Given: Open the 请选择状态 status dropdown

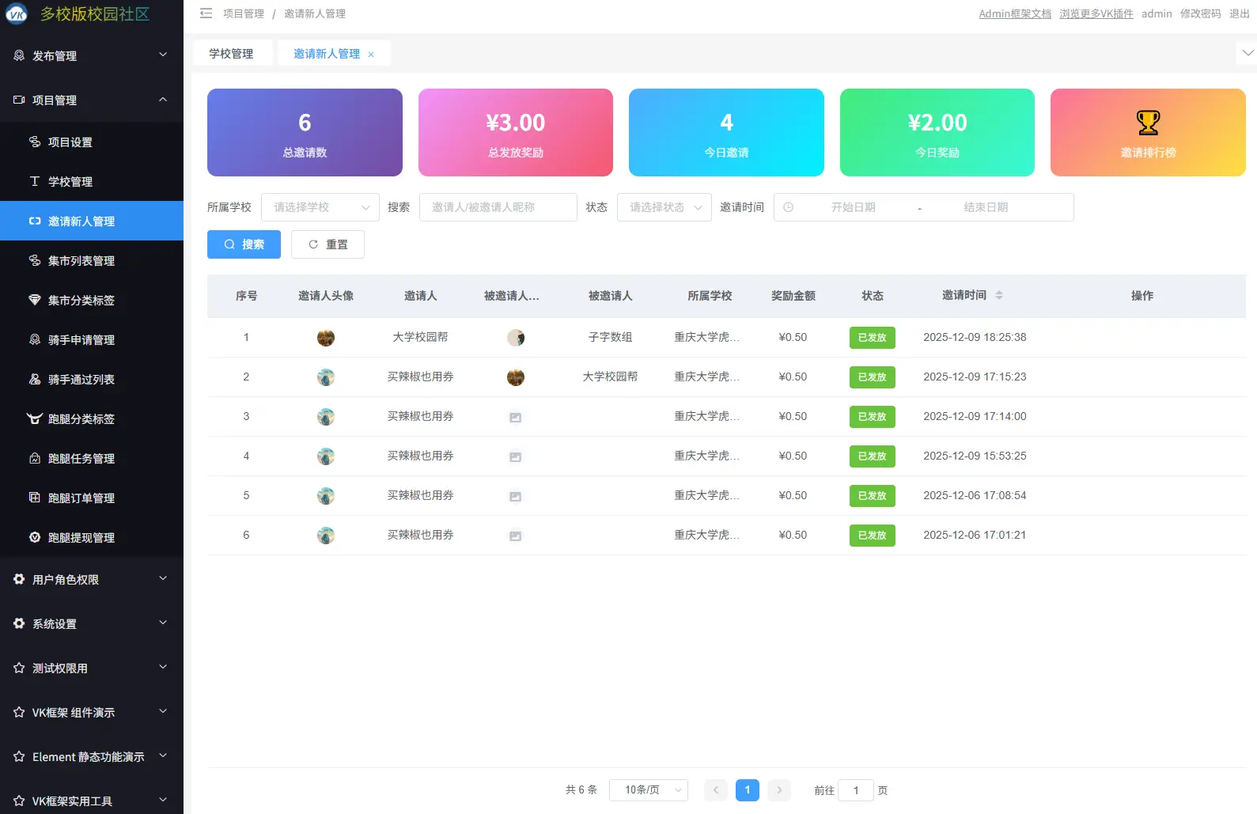Looking at the screenshot, I should 664,207.
